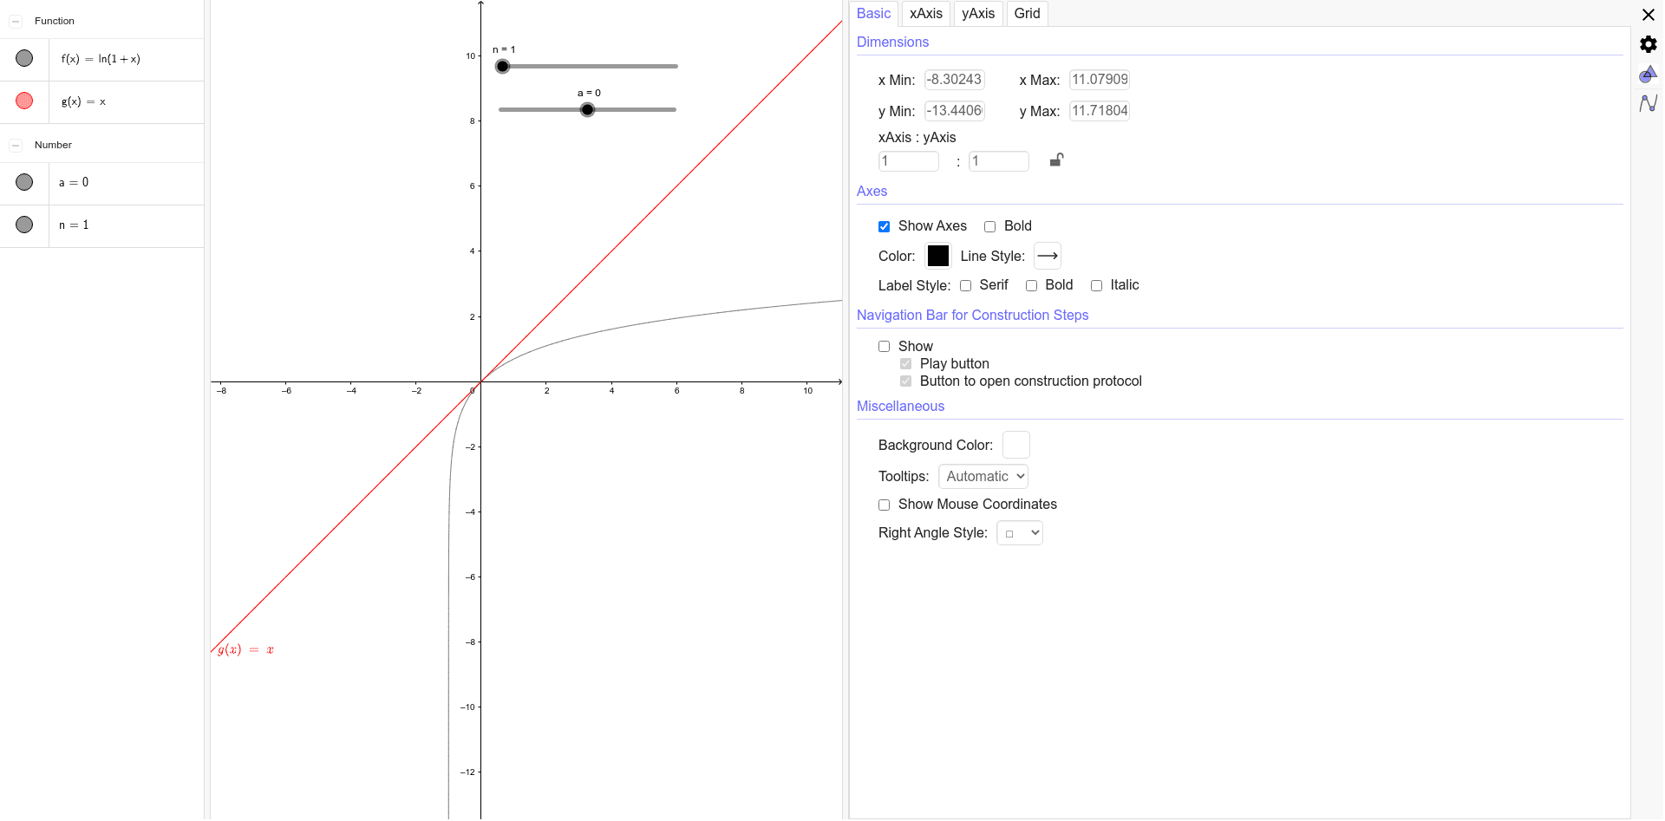Toggle visibility of g(x) = x

coord(24,101)
